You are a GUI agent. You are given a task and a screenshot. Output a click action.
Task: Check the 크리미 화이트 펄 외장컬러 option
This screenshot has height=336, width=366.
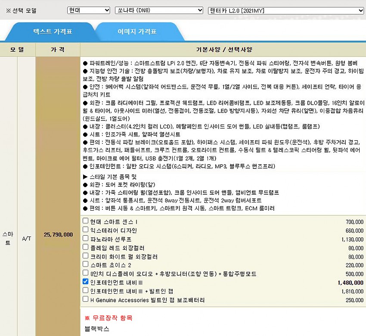pyautogui.click(x=86, y=256)
